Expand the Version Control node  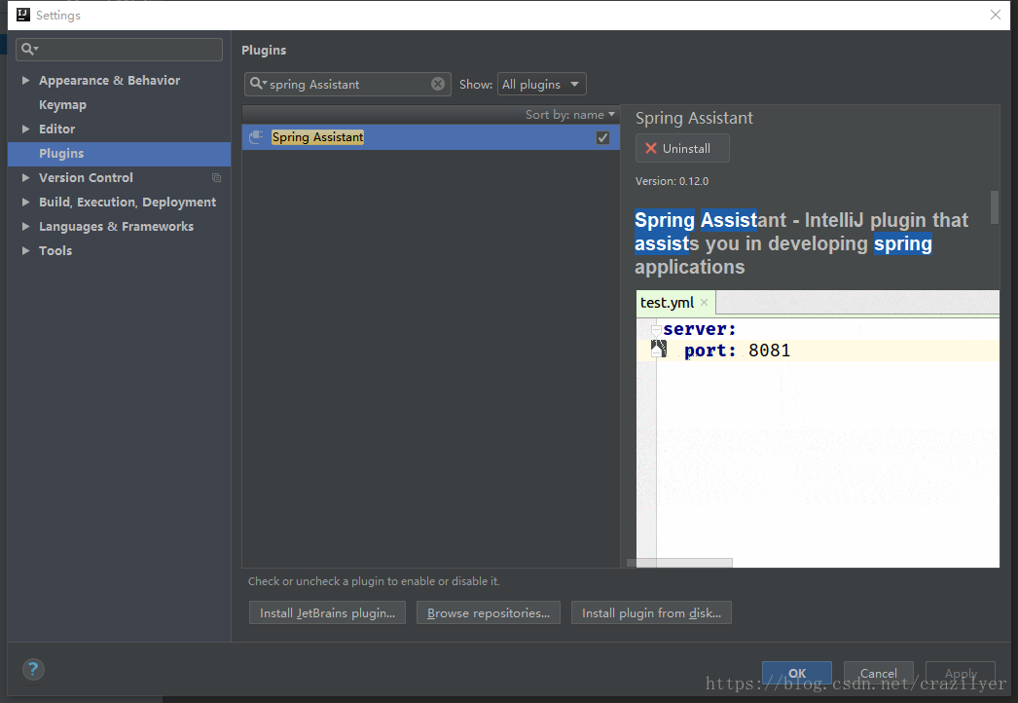pyautogui.click(x=25, y=177)
